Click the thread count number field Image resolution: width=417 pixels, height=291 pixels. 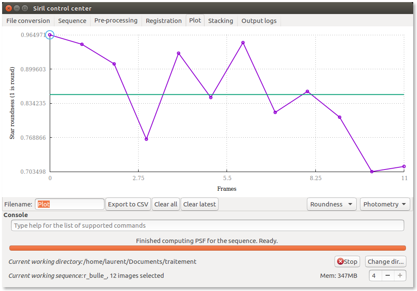(x=375, y=275)
